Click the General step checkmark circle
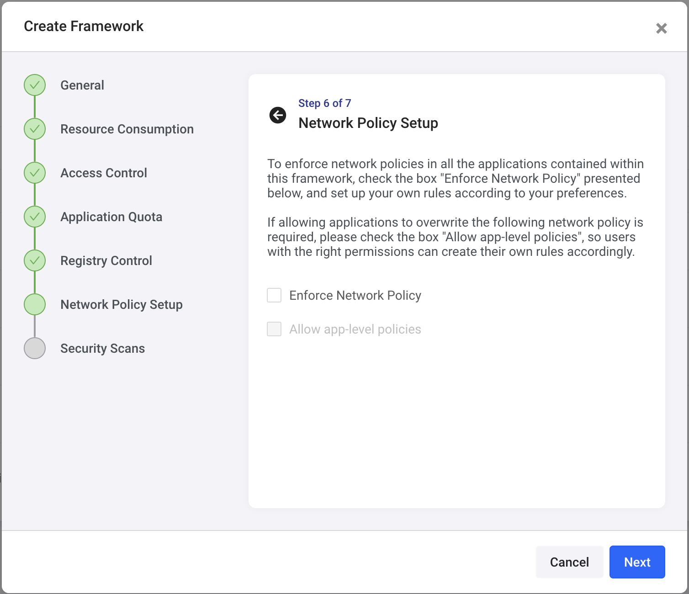Viewport: 689px width, 594px height. point(35,85)
